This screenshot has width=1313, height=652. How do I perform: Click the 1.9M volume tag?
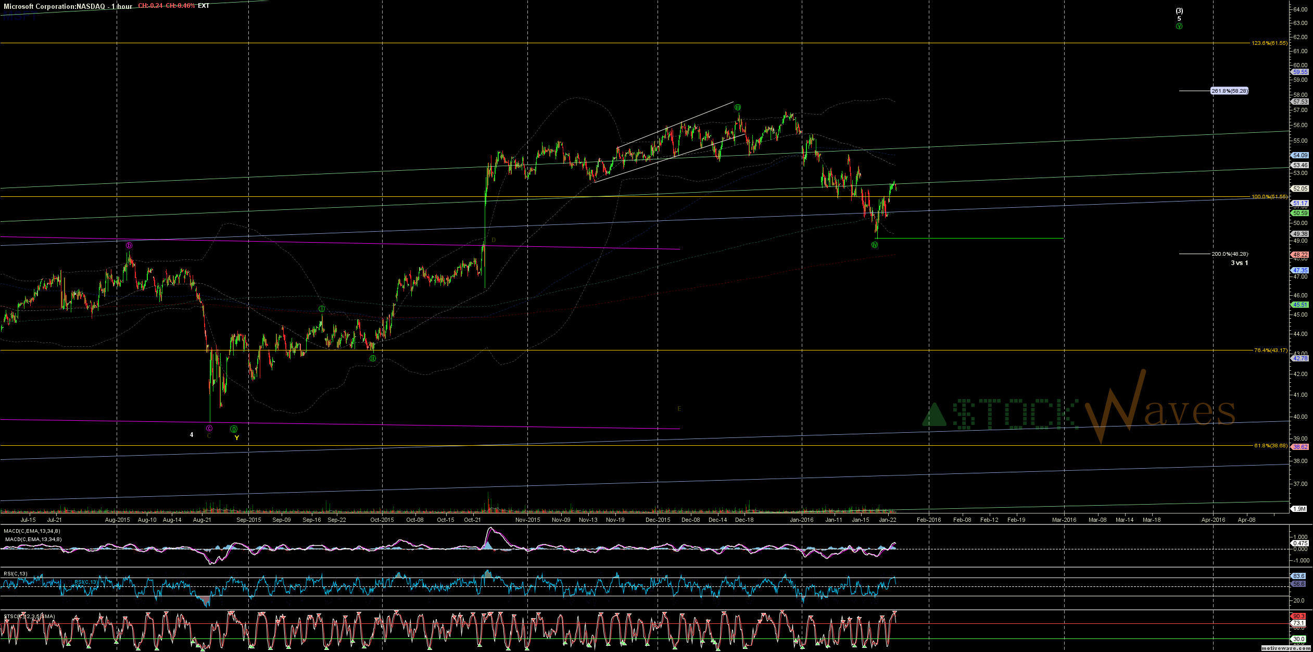click(1300, 509)
